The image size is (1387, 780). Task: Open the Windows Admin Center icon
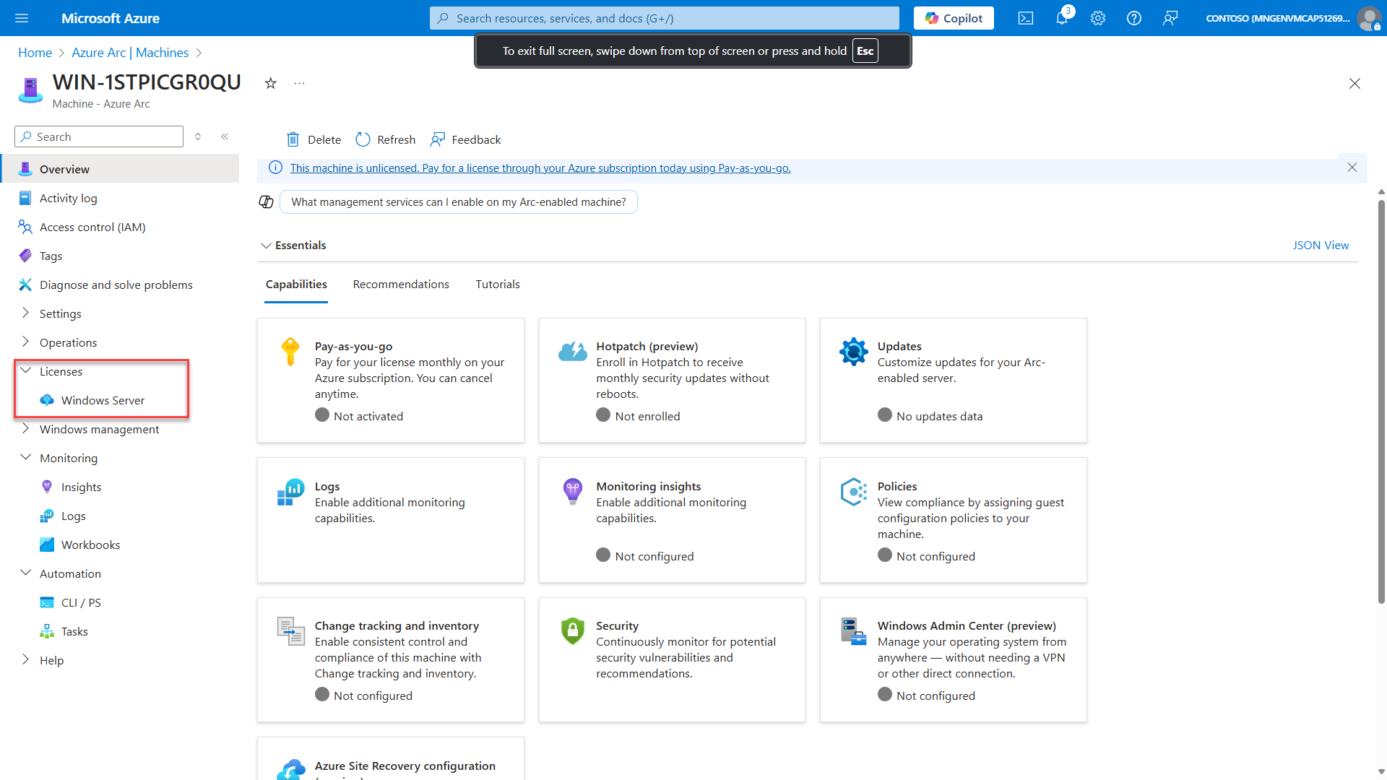pos(854,631)
